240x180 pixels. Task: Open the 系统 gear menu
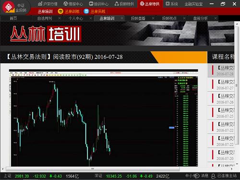(171, 4)
